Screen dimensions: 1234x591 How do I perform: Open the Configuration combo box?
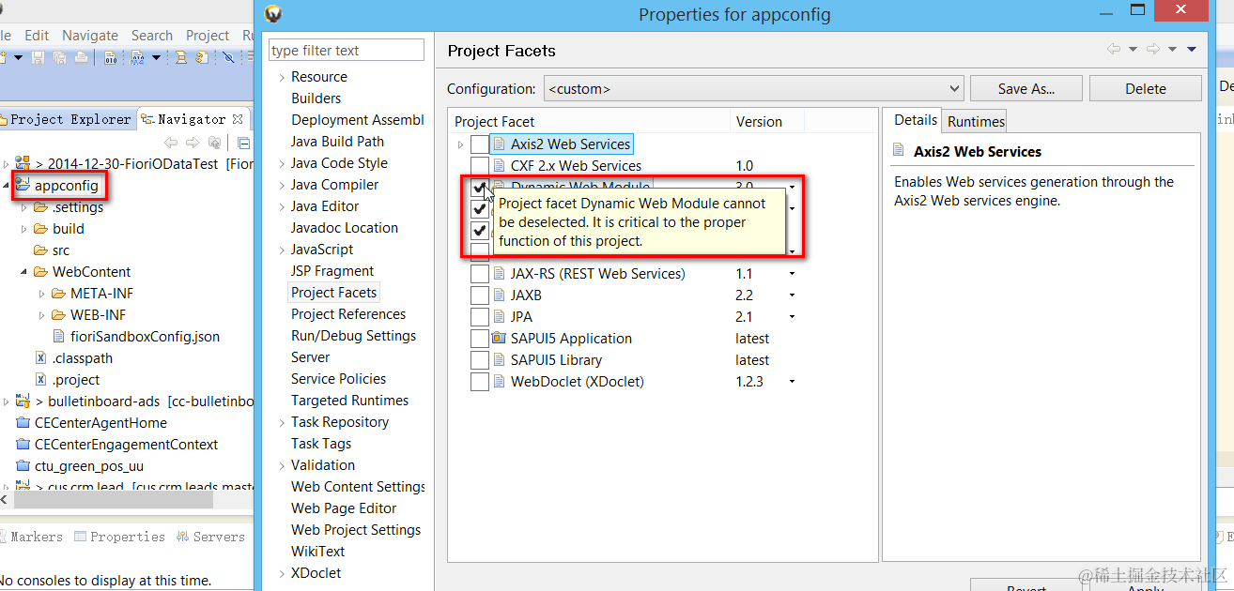(x=754, y=89)
